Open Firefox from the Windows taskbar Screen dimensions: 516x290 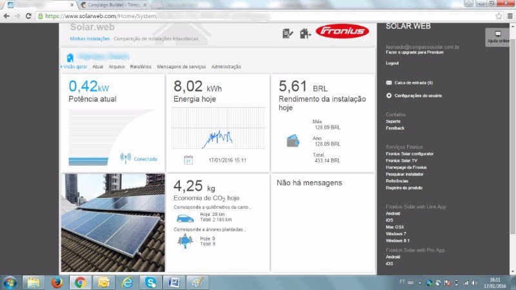pos(57,282)
